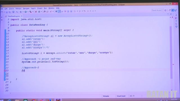Select the DataReading.java editor tab
180x101 pixels.
13,16
